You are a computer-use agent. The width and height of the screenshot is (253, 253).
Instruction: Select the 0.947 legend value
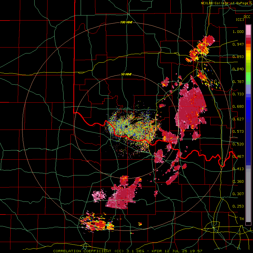[x=238, y=44]
